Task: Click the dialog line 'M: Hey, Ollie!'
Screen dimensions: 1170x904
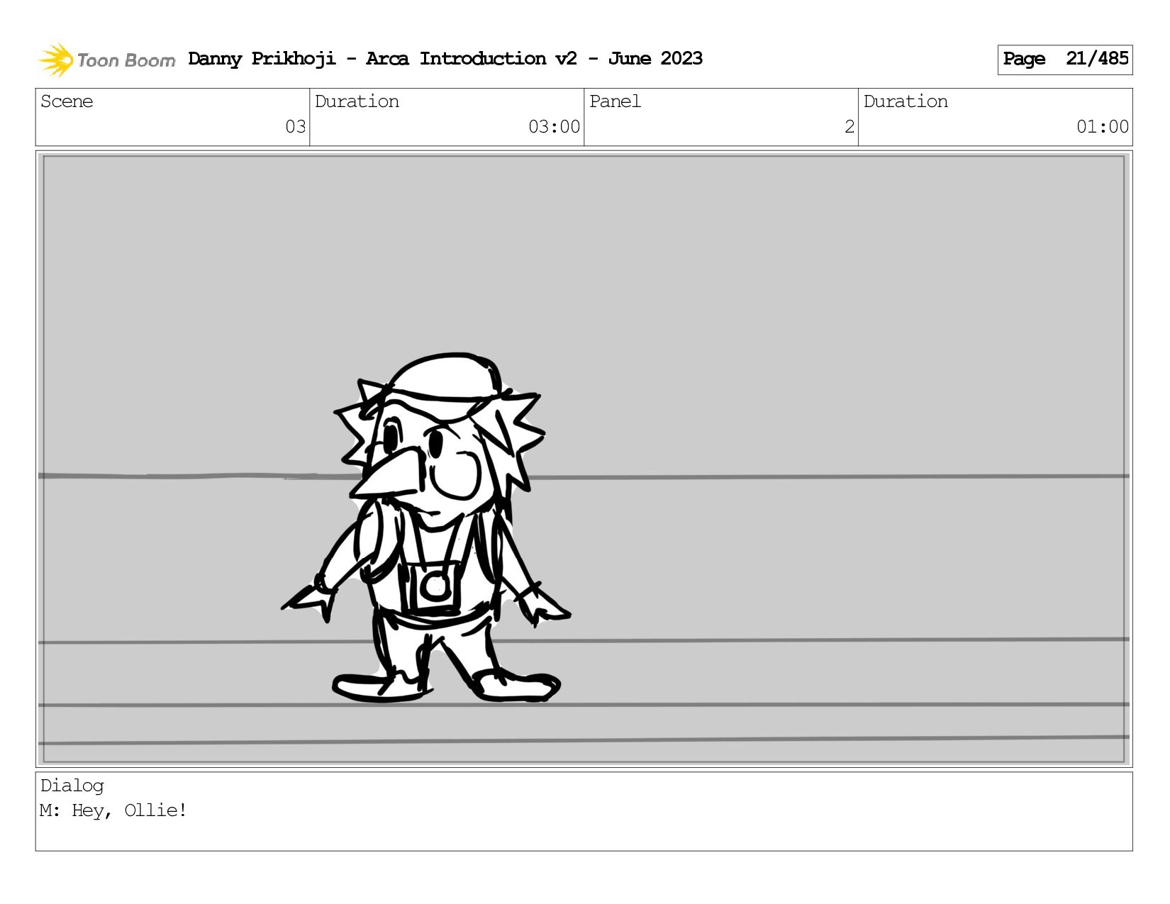Action: [x=113, y=810]
